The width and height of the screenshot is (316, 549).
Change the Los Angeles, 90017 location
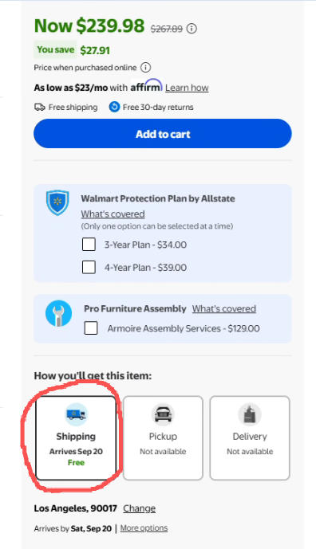point(139,508)
